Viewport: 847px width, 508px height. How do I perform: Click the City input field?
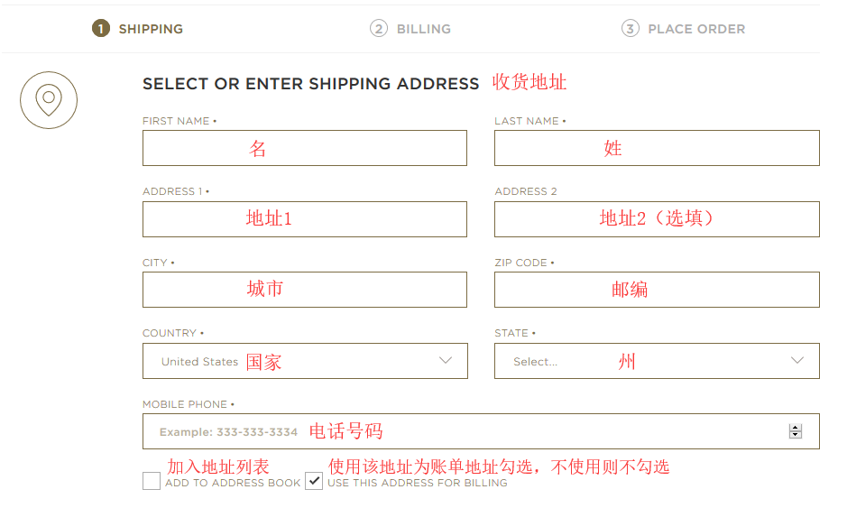click(305, 290)
